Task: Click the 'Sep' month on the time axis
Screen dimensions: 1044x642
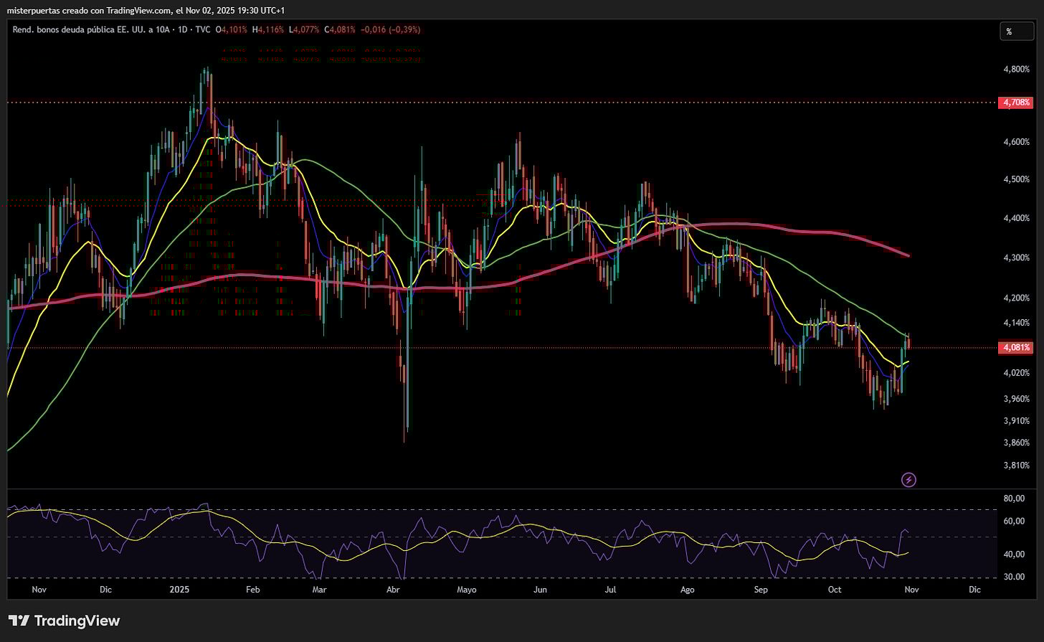Action: pos(761,589)
